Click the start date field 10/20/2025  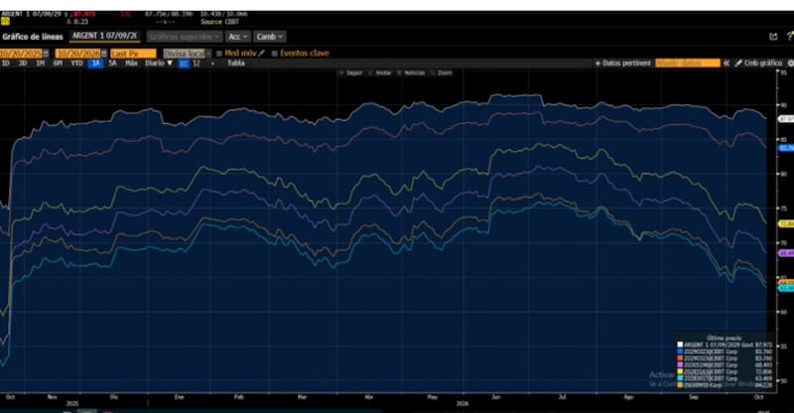(x=21, y=54)
